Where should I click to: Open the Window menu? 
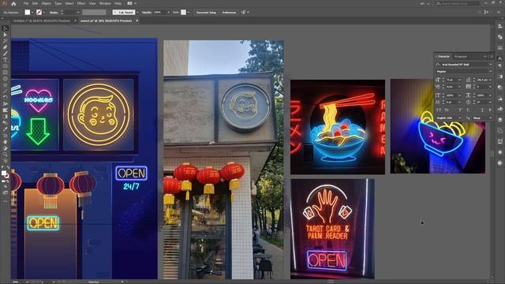coord(105,3)
